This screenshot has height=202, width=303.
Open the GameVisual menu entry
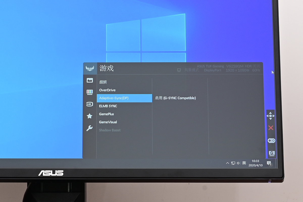[x=108, y=122]
